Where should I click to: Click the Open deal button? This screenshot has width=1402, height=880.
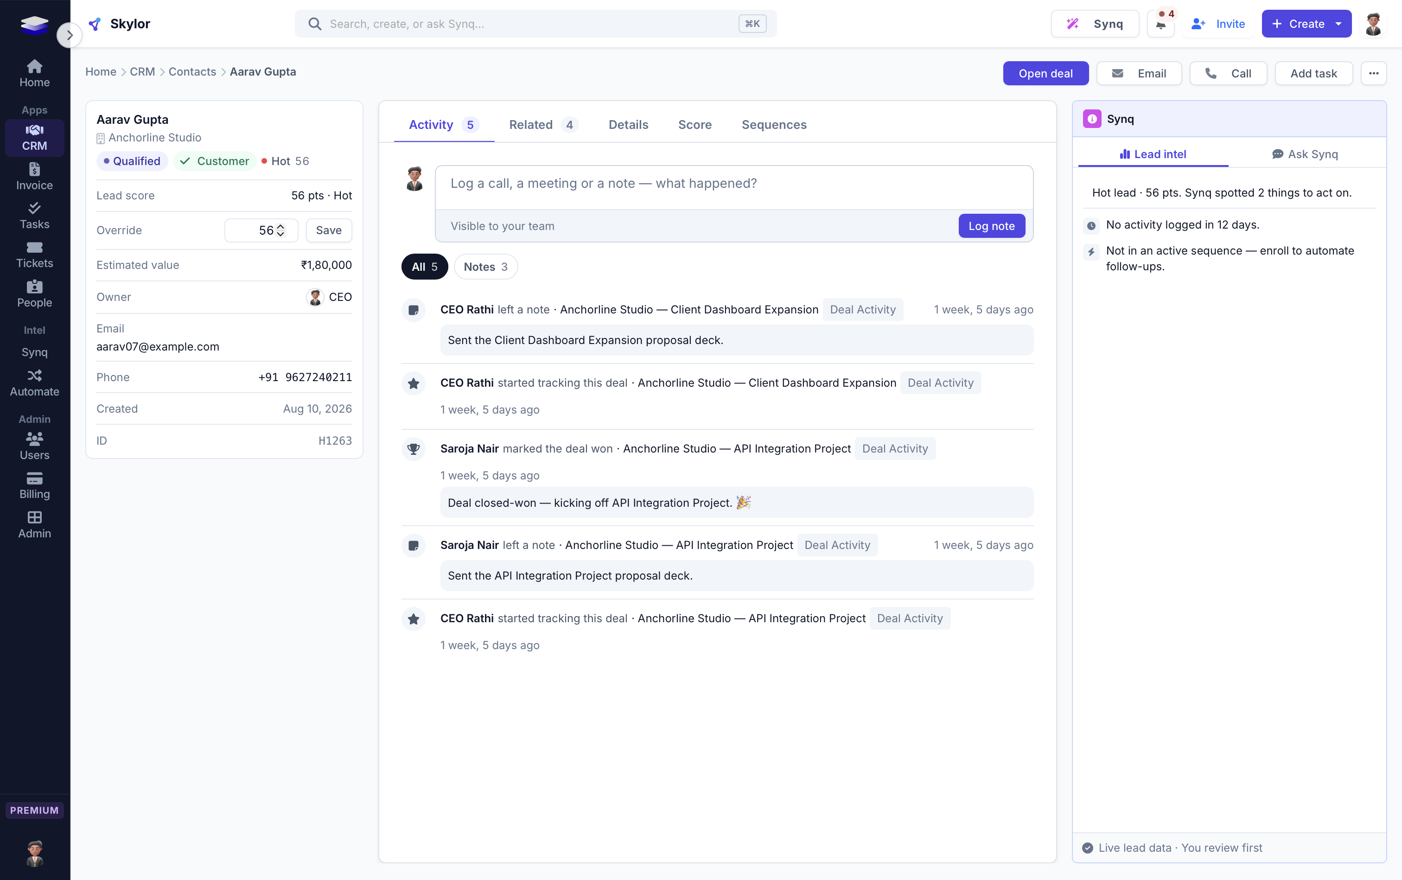click(x=1045, y=73)
